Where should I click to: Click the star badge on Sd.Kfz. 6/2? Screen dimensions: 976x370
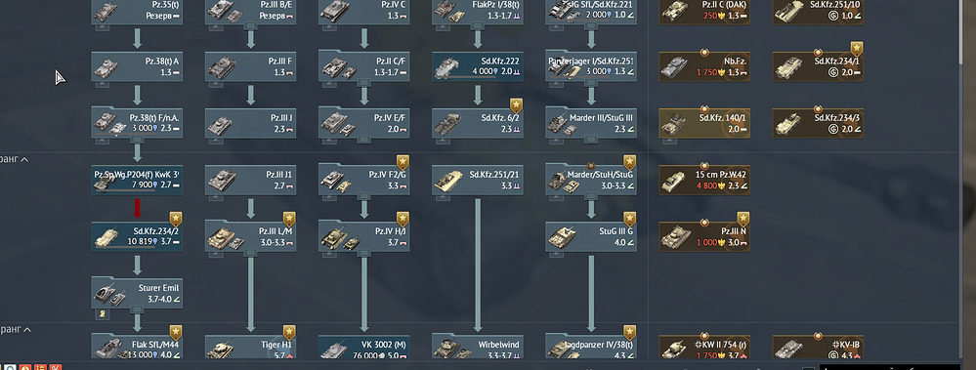[x=516, y=105]
